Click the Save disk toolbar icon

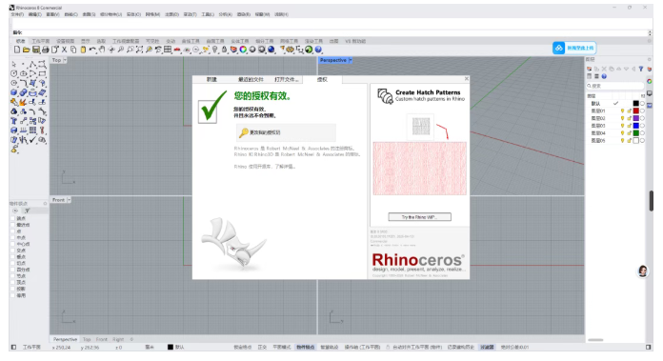36,50
